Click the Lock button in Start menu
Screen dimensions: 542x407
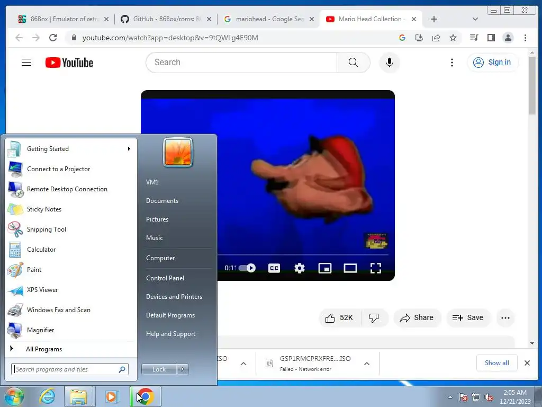[159, 369]
